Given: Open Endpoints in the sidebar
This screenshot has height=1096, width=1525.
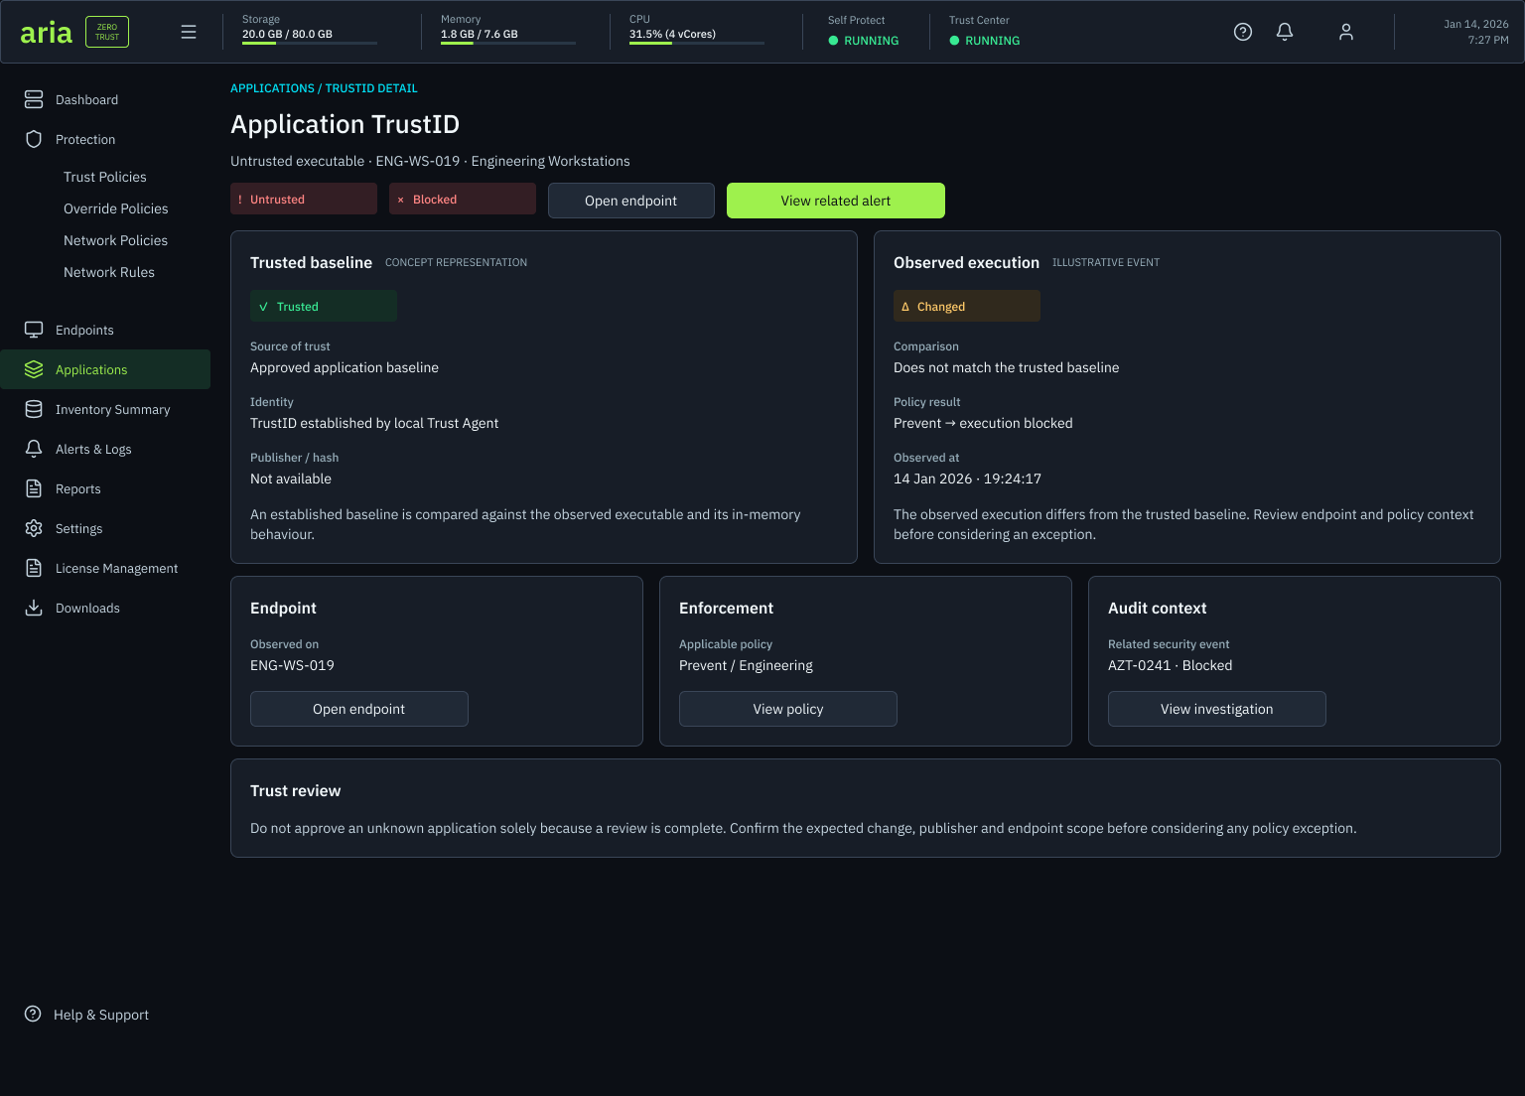Looking at the screenshot, I should (x=105, y=330).
